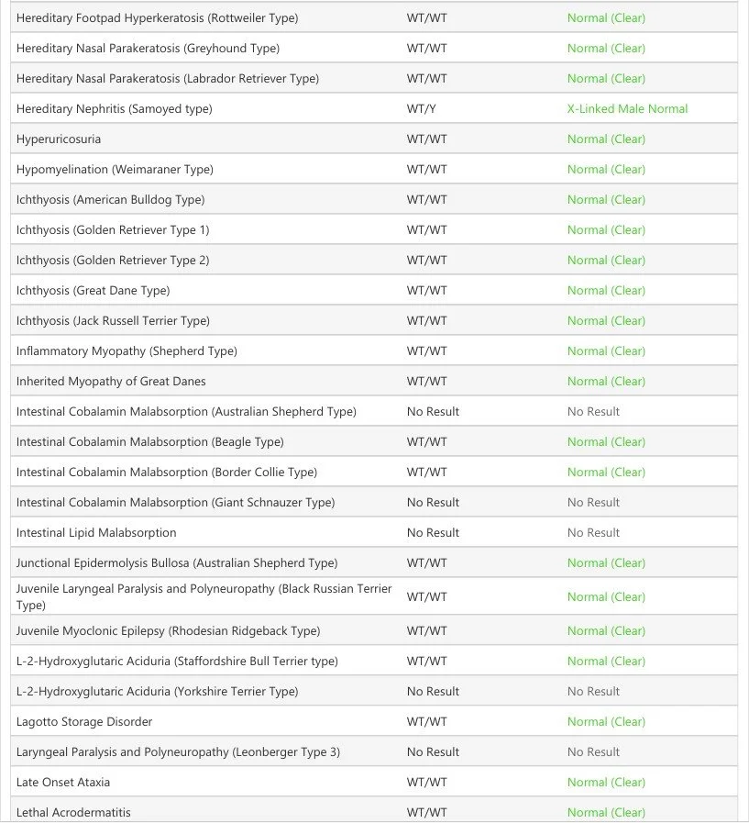
Task: Select Ichthyosis (Golden Retriever Type 1) row
Action: click(x=374, y=230)
